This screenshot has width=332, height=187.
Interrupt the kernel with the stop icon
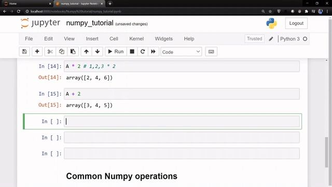pos(132,51)
